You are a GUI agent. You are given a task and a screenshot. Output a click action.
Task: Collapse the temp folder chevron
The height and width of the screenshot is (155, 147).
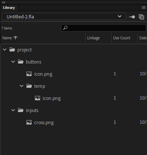click(x=21, y=86)
